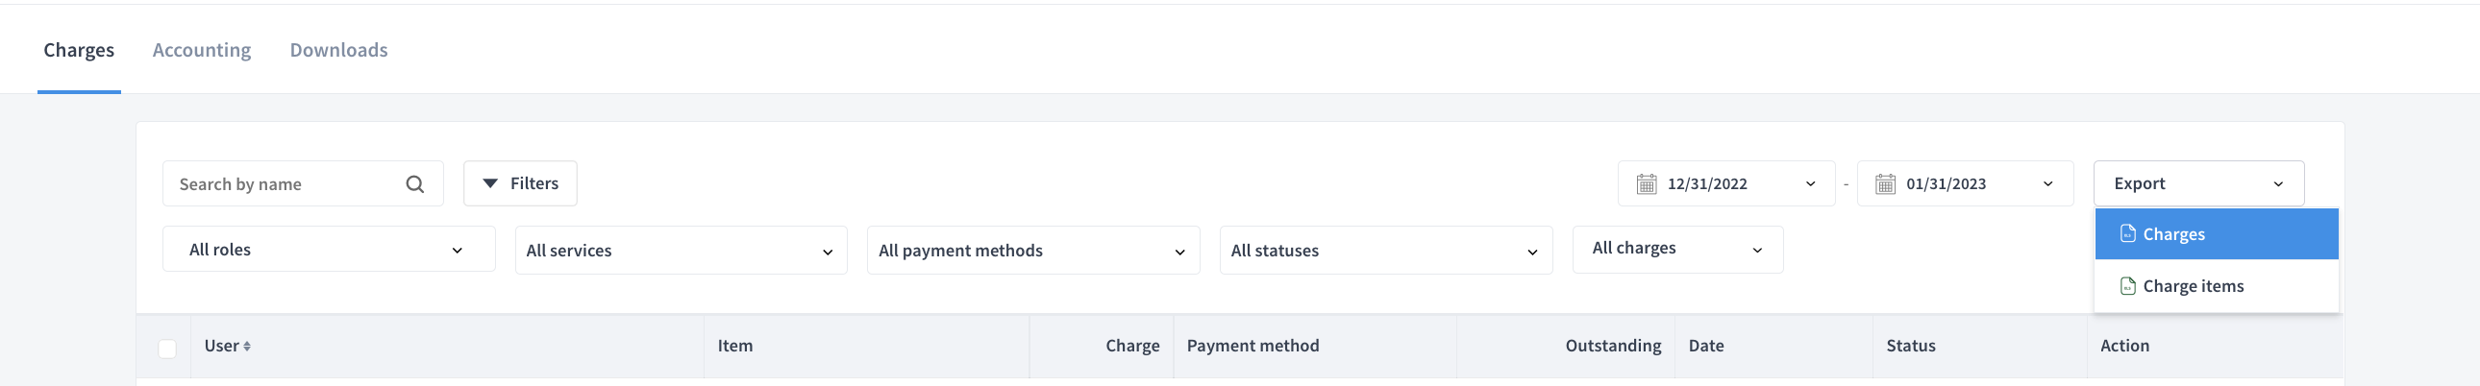This screenshot has height=386, width=2480.
Task: Switch to the Accounting tab
Action: coord(201,50)
